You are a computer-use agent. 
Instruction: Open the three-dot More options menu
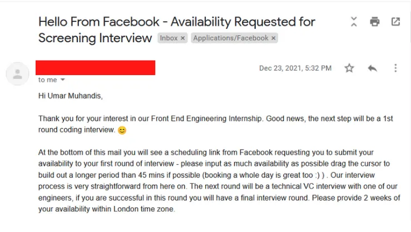tap(395, 68)
